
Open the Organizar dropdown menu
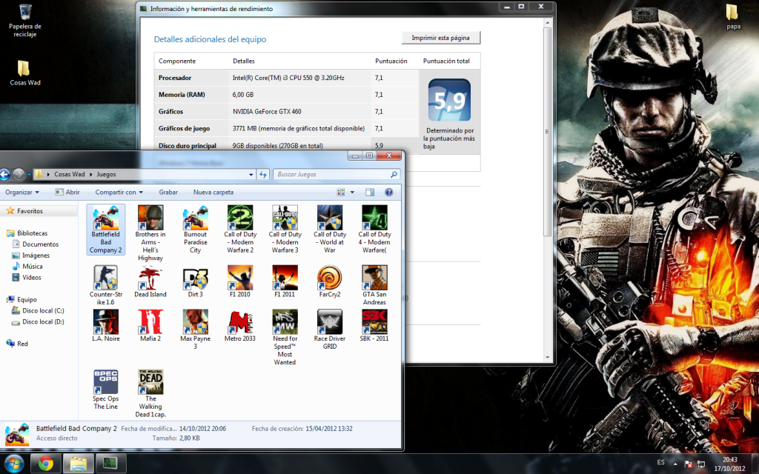pos(21,192)
